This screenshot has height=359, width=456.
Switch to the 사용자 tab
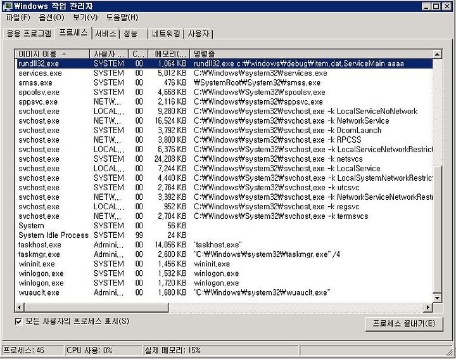199,34
